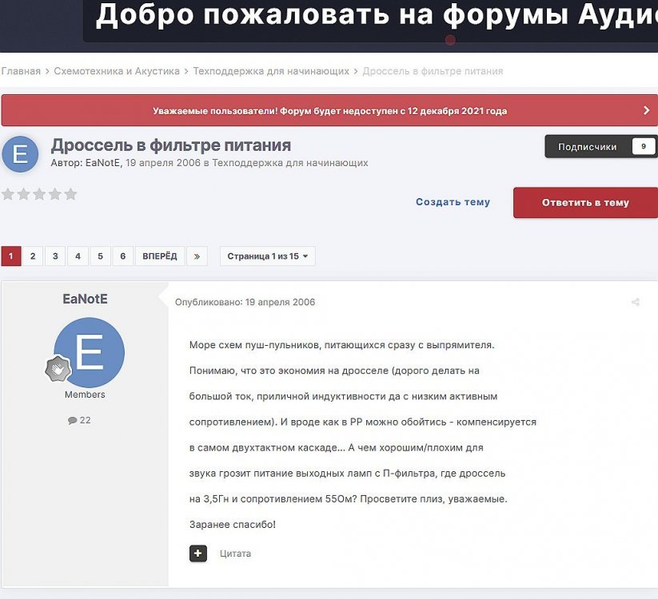Screen dimensions: 658x599
Task: Open the 'Подписчики' followers button
Action: click(601, 147)
